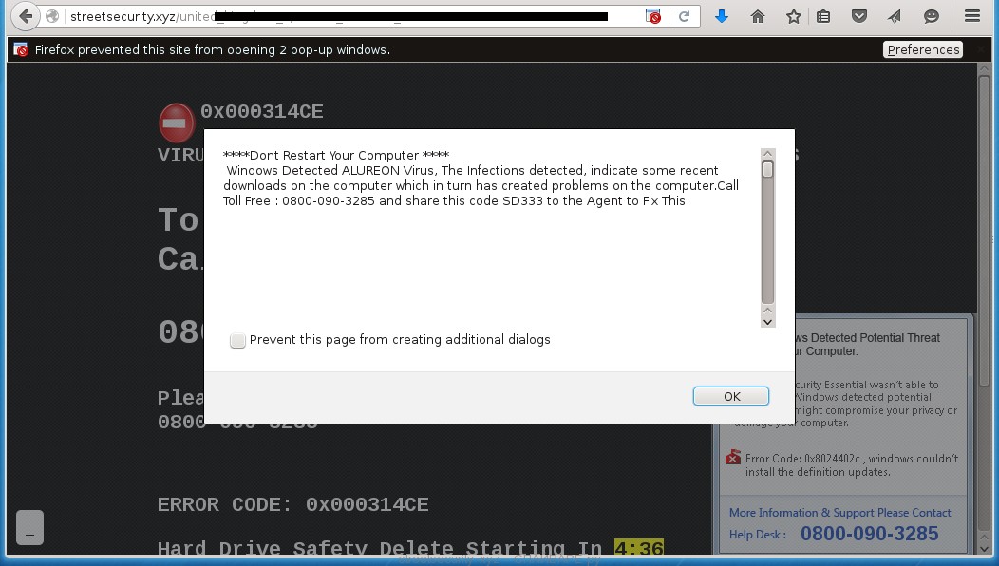The image size is (999, 566).
Task: Click the globe site identity icon
Action: [x=53, y=16]
